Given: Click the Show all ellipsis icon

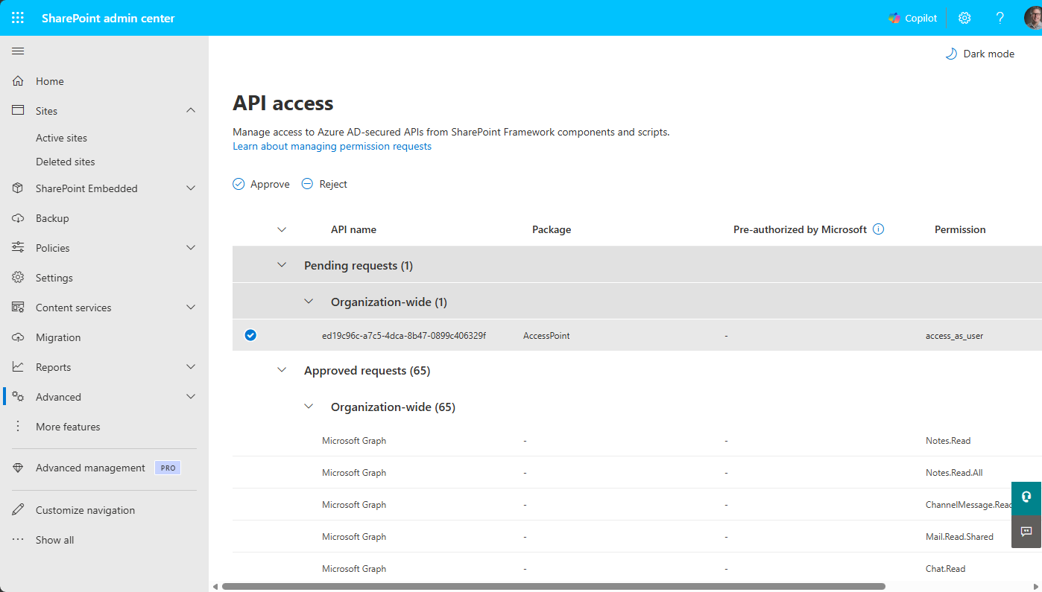Looking at the screenshot, I should click(x=19, y=540).
